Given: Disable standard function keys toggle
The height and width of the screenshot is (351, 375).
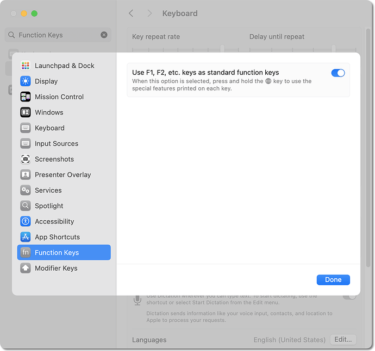Looking at the screenshot, I should click(x=337, y=73).
